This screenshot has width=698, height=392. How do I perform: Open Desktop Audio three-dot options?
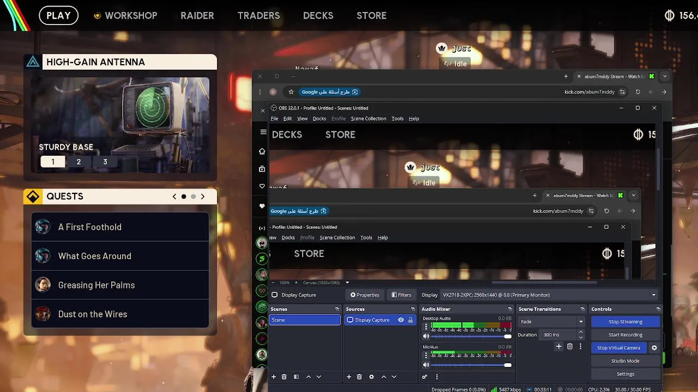tap(426, 327)
